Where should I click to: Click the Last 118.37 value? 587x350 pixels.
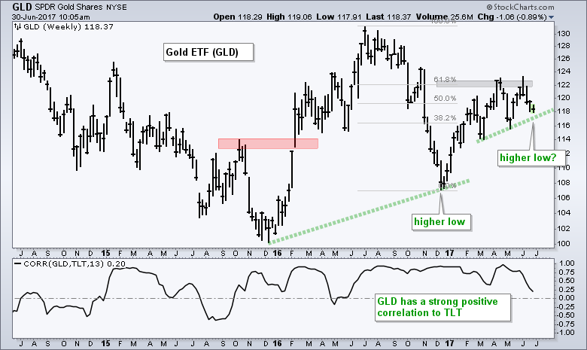388,17
